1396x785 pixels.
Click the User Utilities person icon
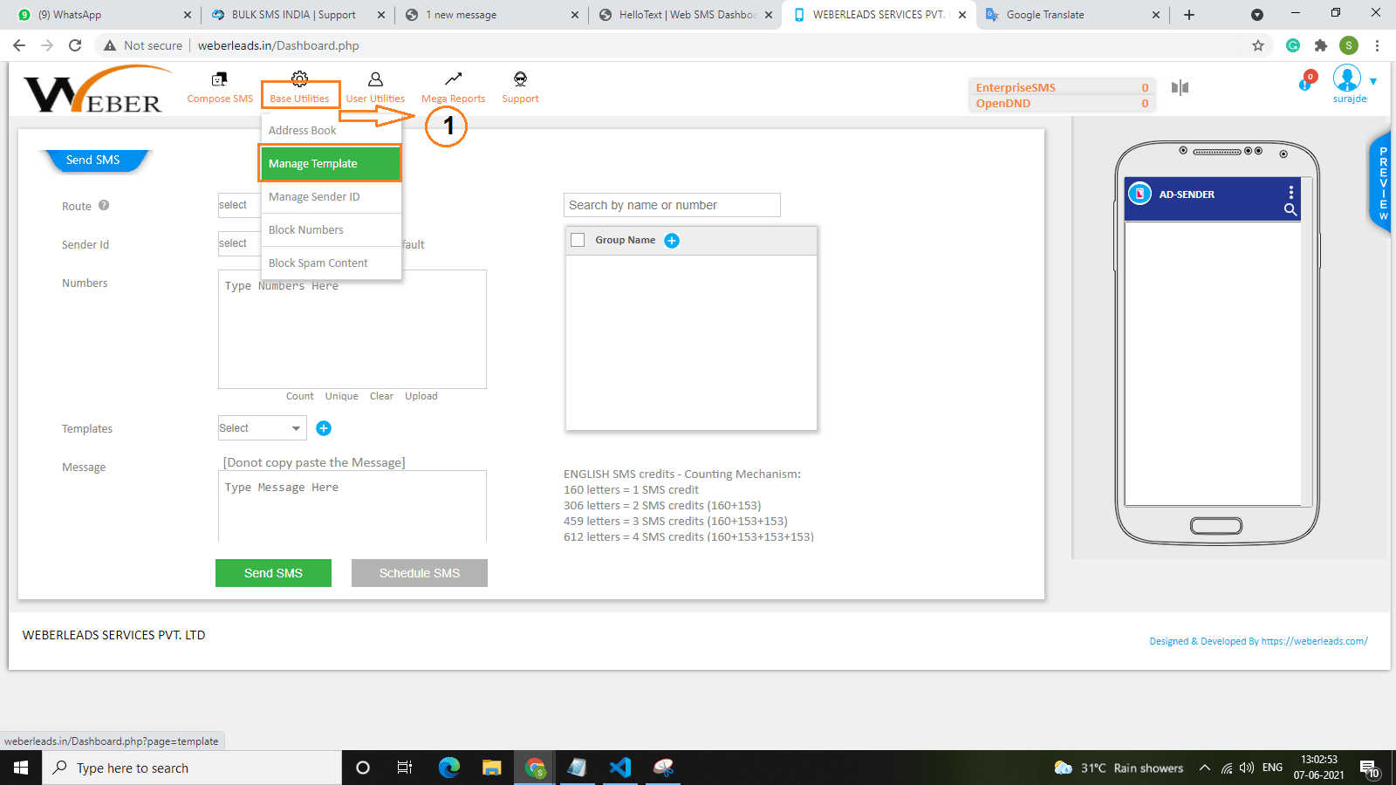375,79
